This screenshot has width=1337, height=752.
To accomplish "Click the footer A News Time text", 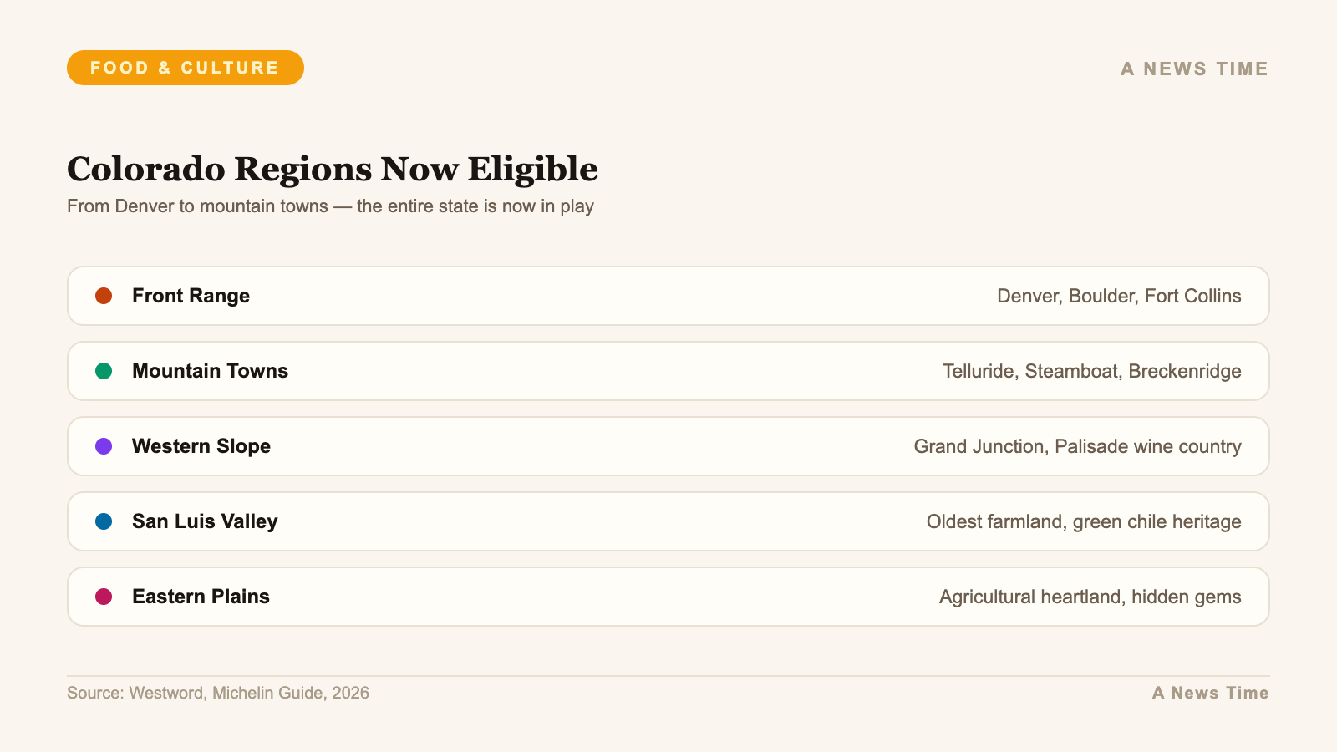I will click(1210, 693).
